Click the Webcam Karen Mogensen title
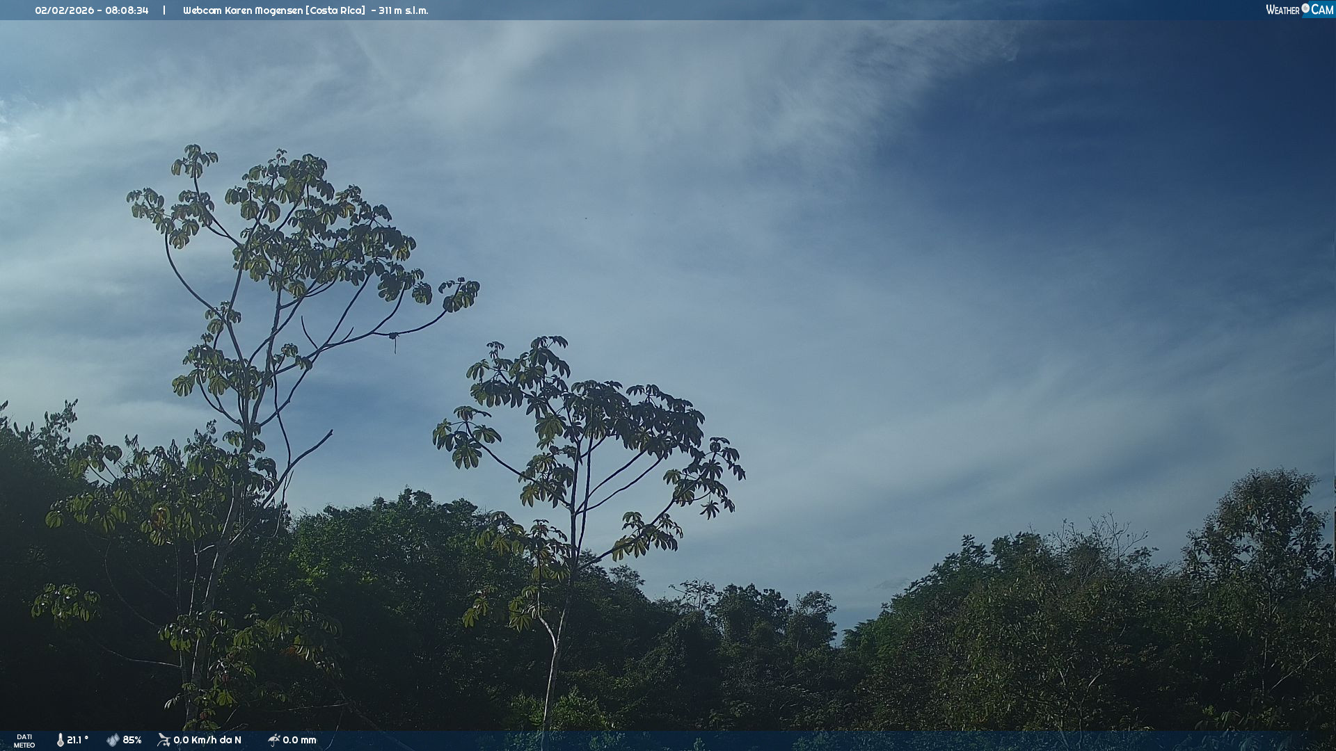The width and height of the screenshot is (1336, 751). (x=242, y=10)
